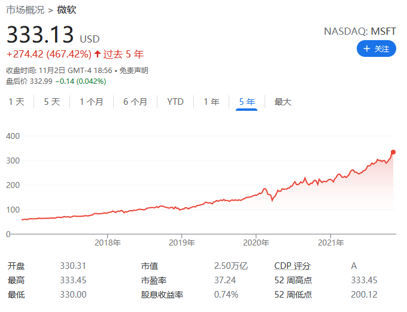
Task: Select the 5 年 range tab
Action: (247, 102)
